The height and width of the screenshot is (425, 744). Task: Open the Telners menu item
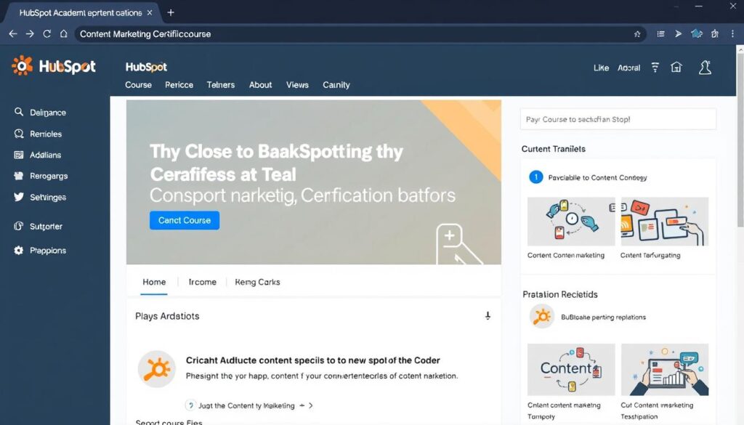pos(221,85)
